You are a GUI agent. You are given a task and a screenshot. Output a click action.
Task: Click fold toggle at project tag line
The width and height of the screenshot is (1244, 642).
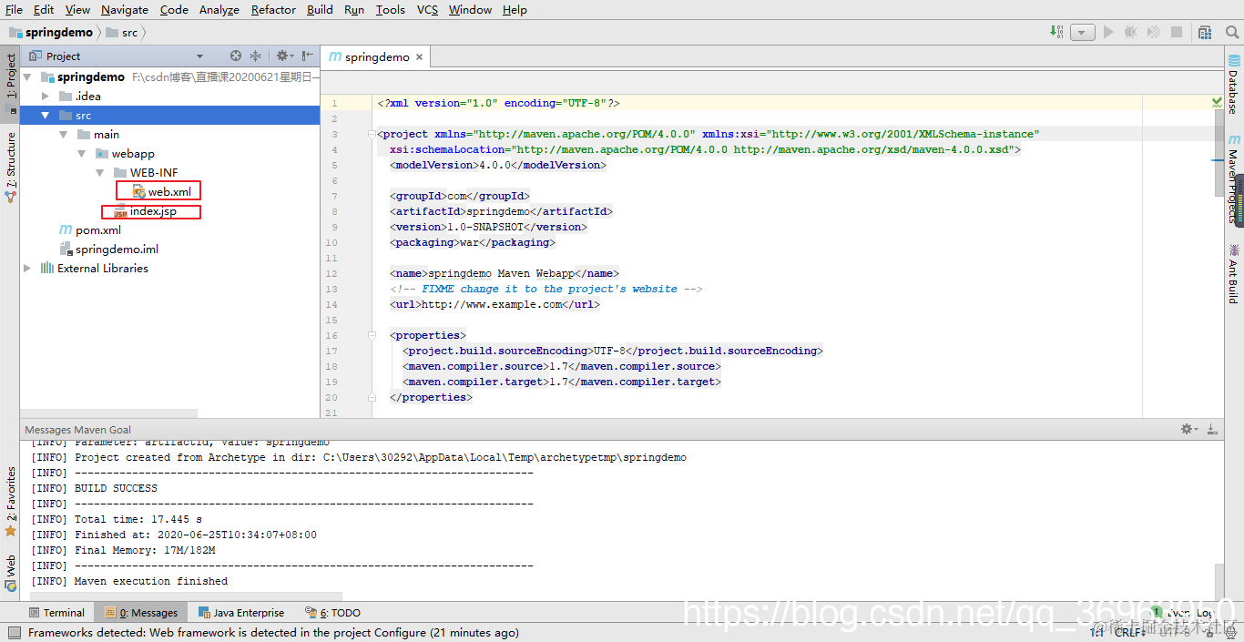click(x=372, y=135)
